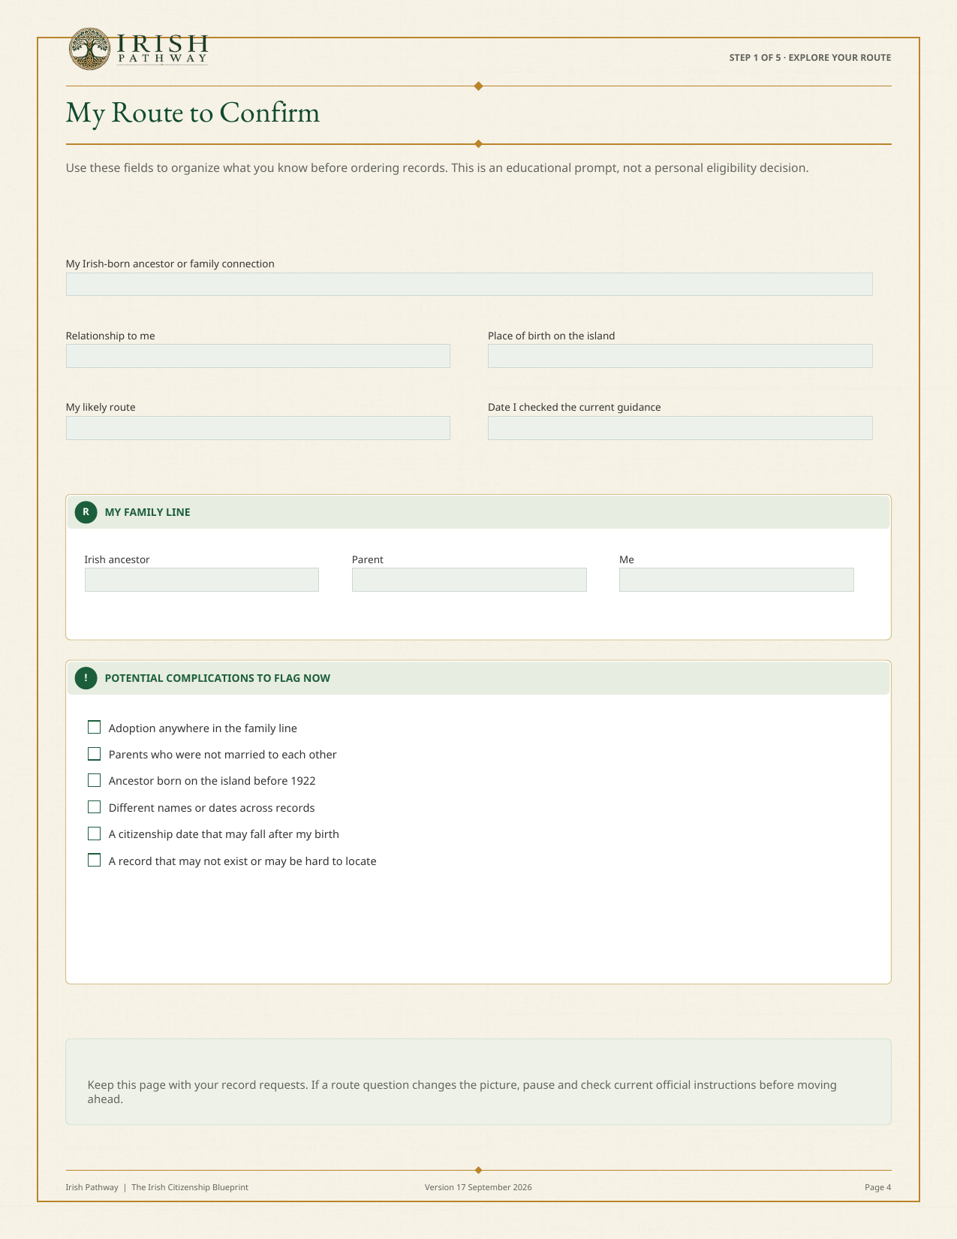Click the Use these fields to organize intro text
957x1239 pixels.
[437, 167]
